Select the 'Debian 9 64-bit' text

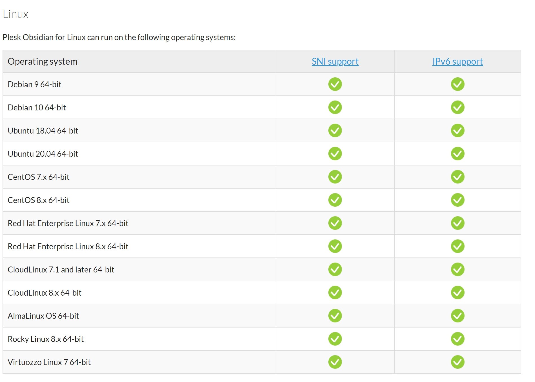34,84
